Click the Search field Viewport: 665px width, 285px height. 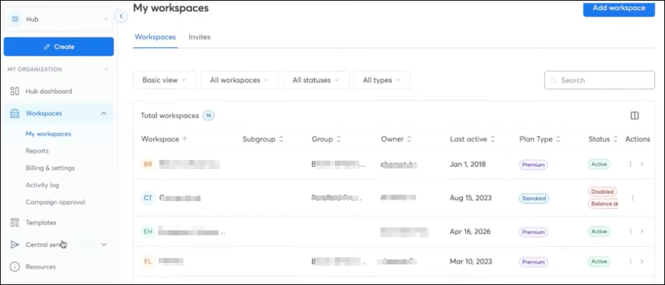600,80
